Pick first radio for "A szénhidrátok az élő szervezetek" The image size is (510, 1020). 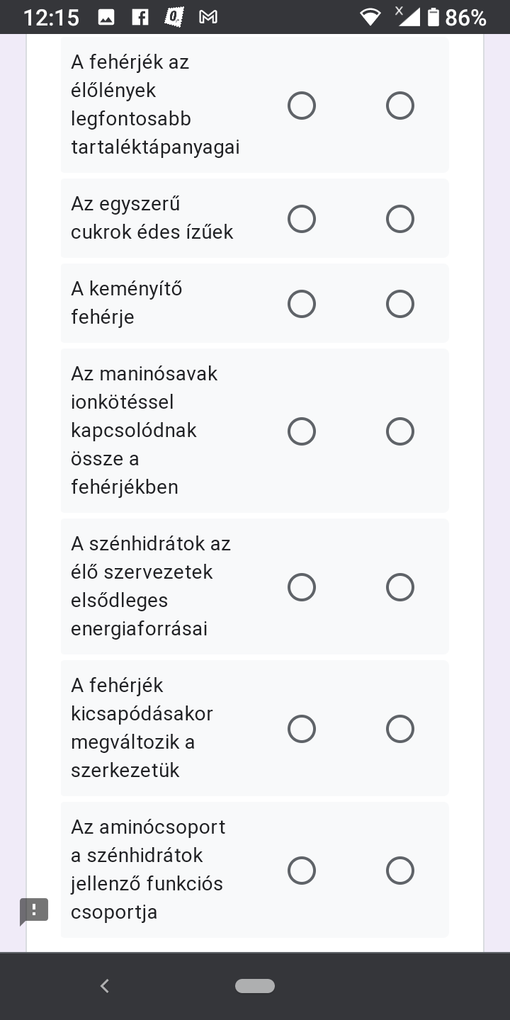coord(302,587)
